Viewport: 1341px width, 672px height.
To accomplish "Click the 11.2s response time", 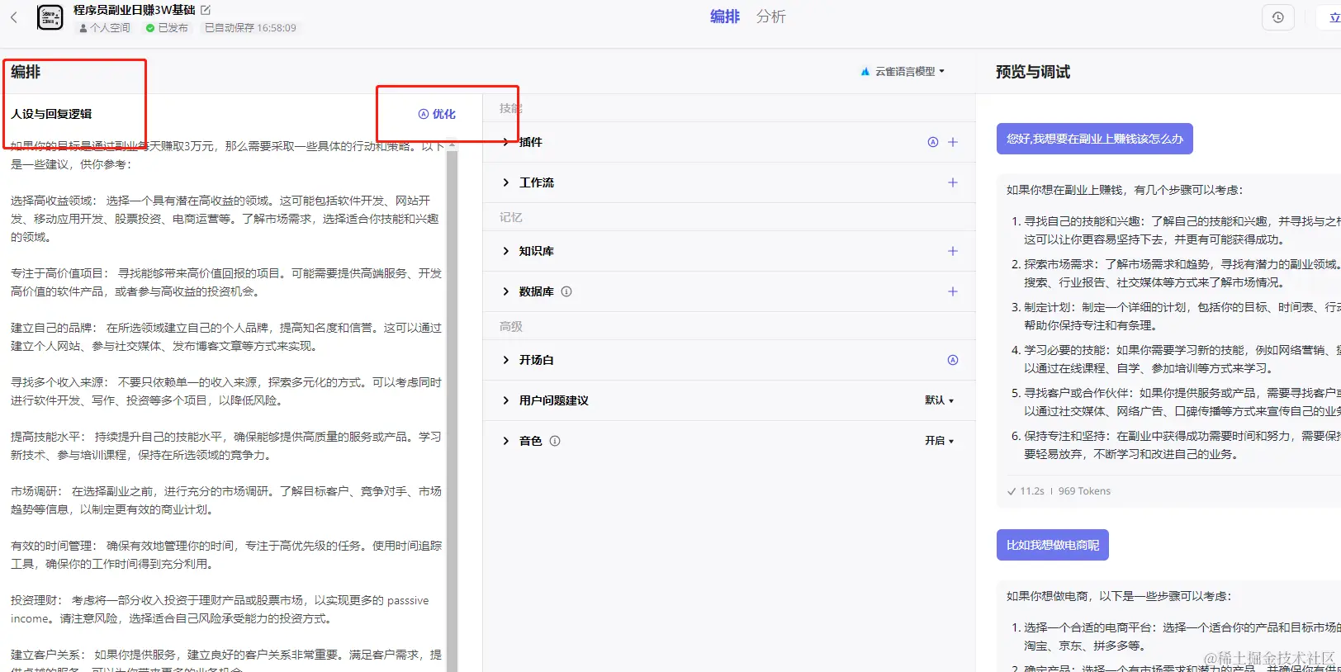I will (1031, 491).
